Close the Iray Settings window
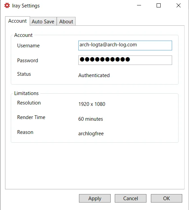This screenshot has width=189, height=210. pyautogui.click(x=179, y=5)
